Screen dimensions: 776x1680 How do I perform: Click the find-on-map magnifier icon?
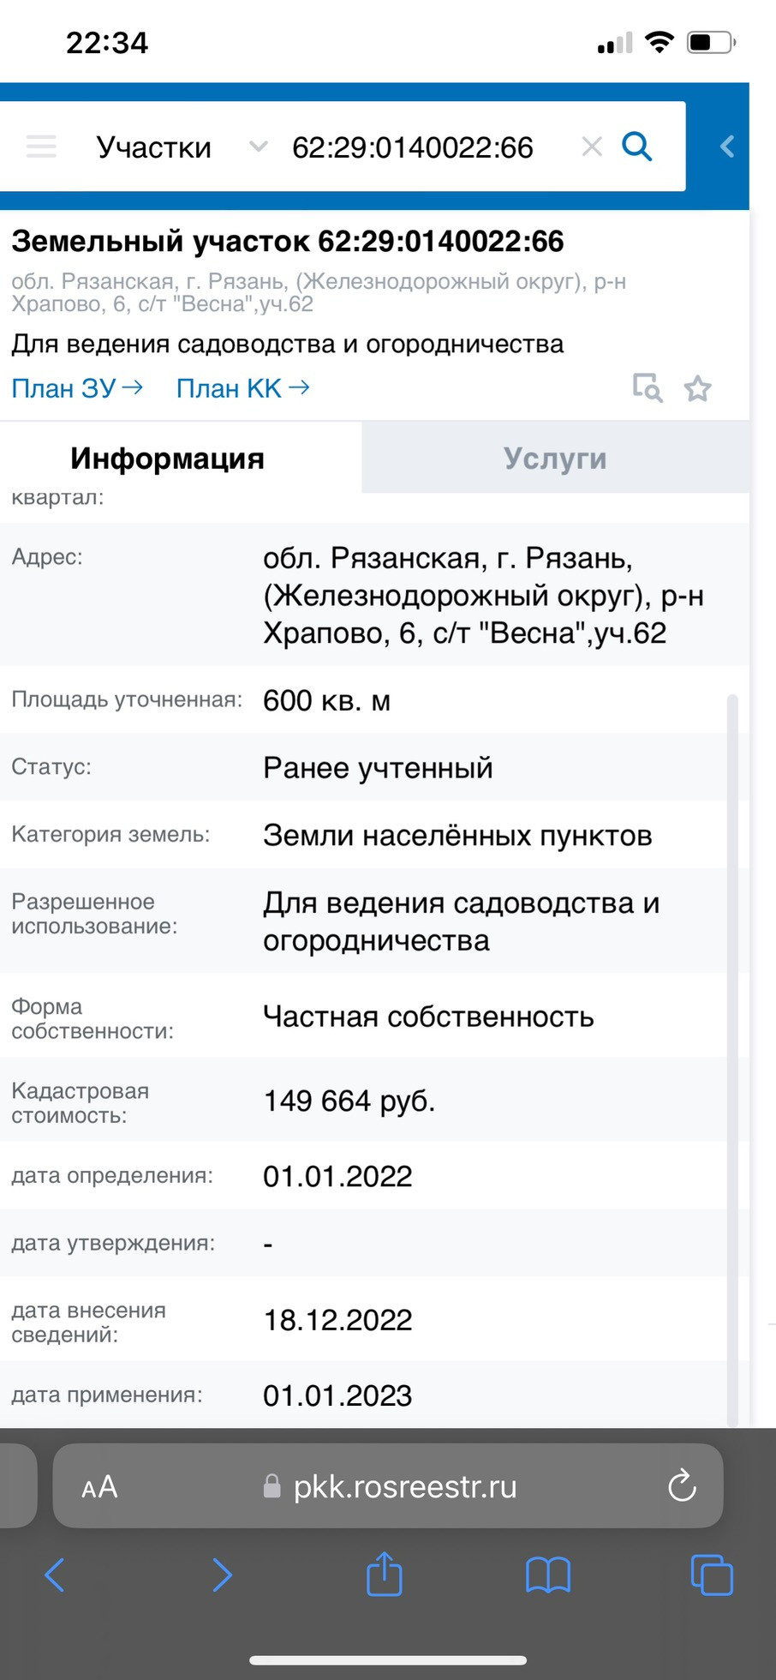click(x=648, y=388)
